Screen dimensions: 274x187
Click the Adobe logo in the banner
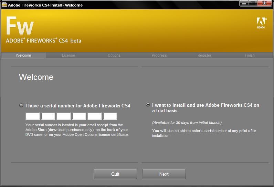(261, 23)
